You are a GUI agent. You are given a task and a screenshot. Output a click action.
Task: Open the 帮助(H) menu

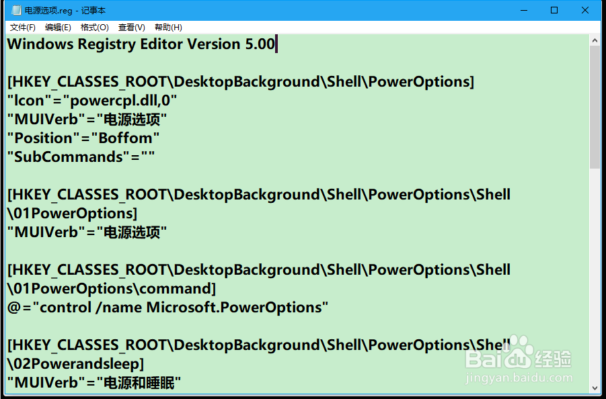click(x=168, y=28)
